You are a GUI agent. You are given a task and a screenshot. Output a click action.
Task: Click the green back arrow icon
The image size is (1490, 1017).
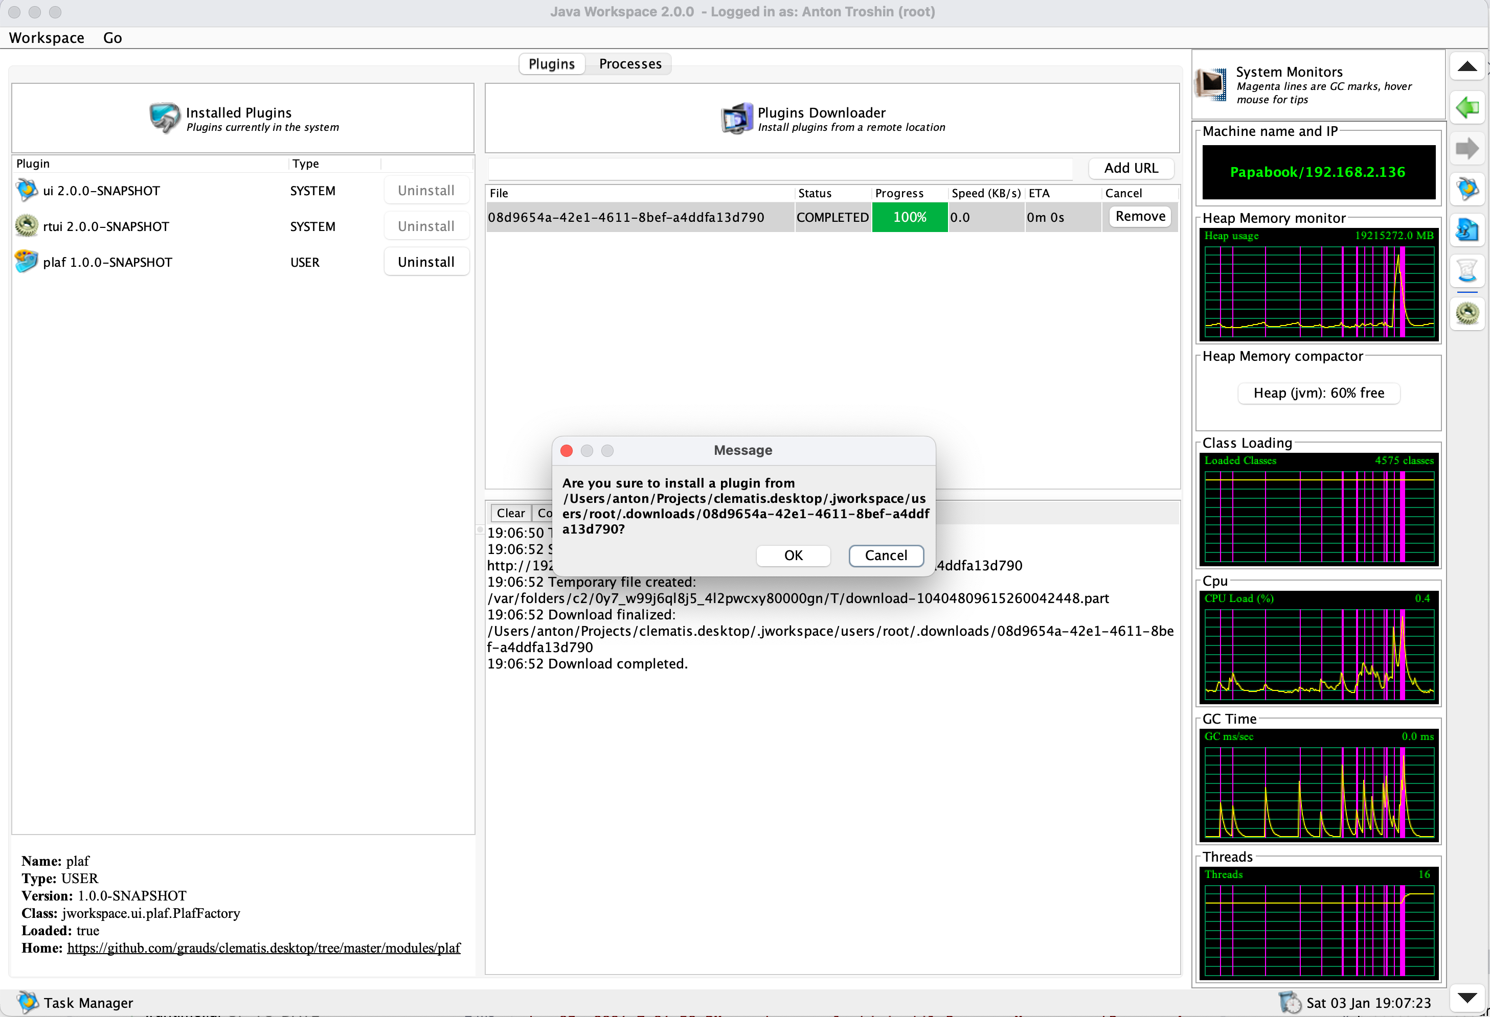click(1466, 108)
